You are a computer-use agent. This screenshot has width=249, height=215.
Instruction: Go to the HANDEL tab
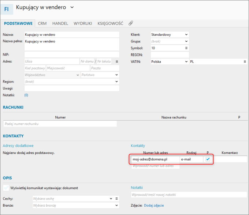point(60,23)
